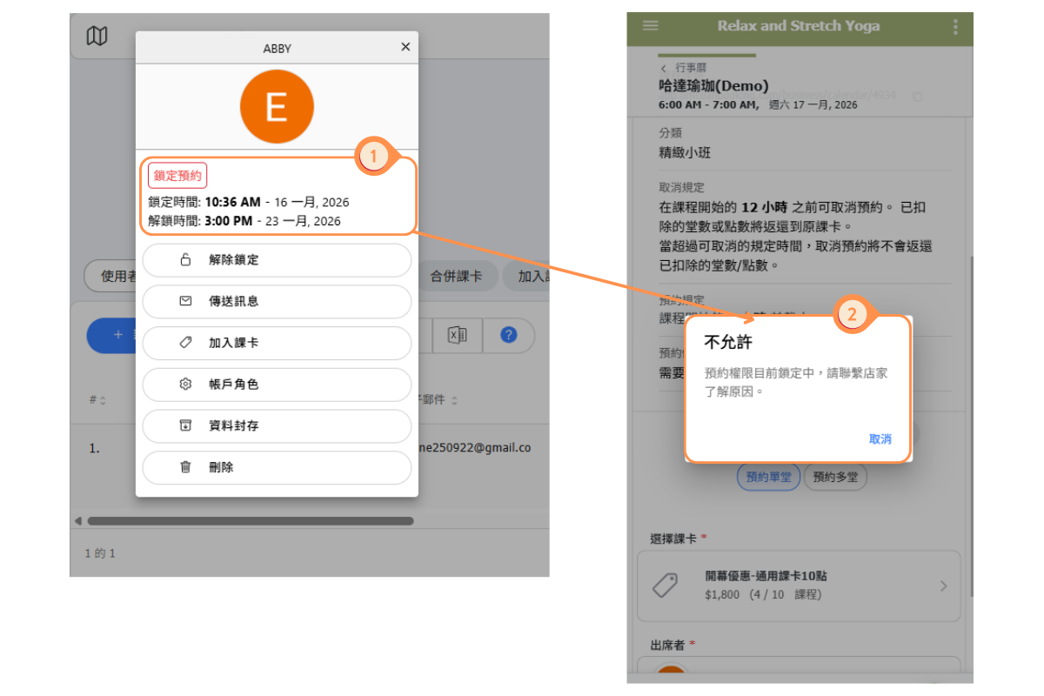1044x696 pixels.
Task: Open the hamburger menu in the yoga app
Action: 650,25
